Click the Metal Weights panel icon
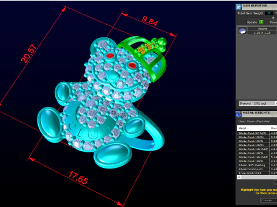 click(x=239, y=114)
